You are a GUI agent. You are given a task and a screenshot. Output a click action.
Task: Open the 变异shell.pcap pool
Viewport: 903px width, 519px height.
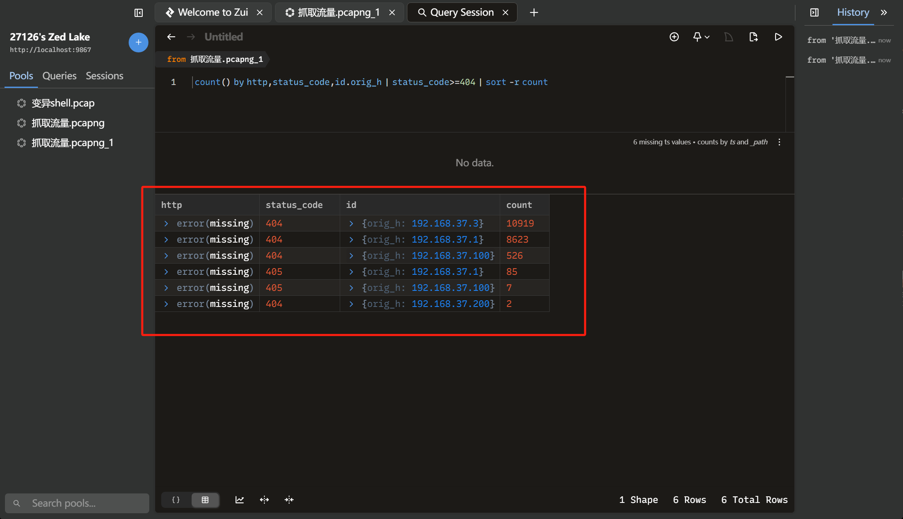(63, 103)
